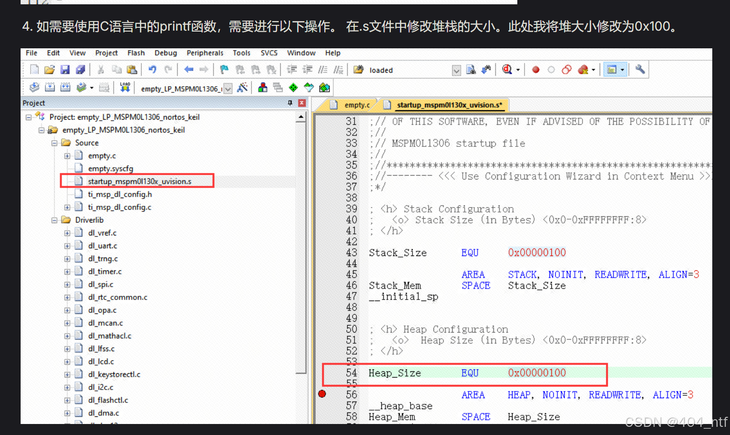Open the Peripherals menu
Screen dimensions: 730x435
205,53
